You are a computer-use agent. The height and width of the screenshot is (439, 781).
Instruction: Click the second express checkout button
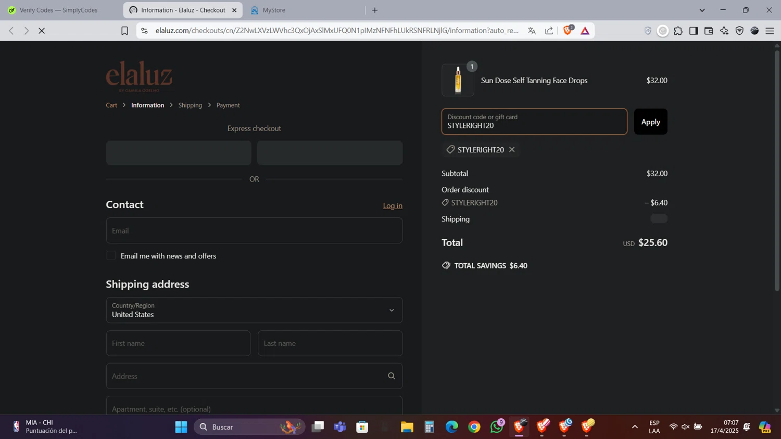pyautogui.click(x=330, y=153)
